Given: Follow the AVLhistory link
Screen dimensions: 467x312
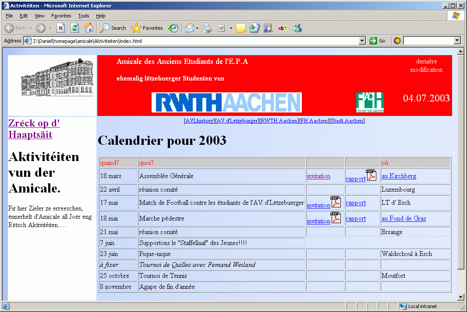Looking at the screenshot, I should coord(199,121).
